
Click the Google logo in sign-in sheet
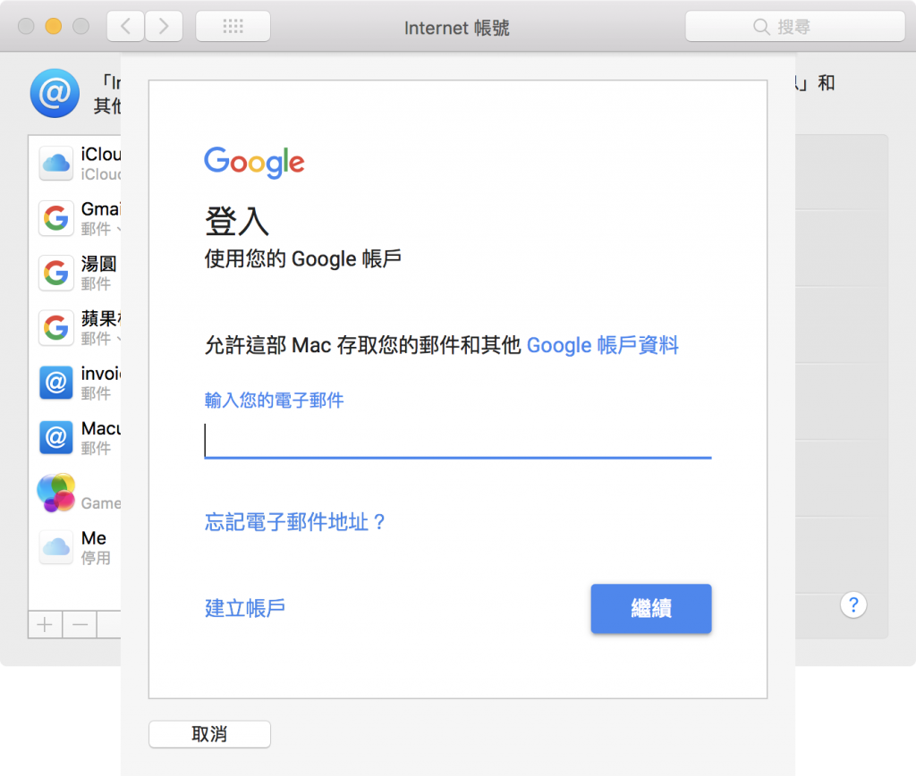(254, 163)
